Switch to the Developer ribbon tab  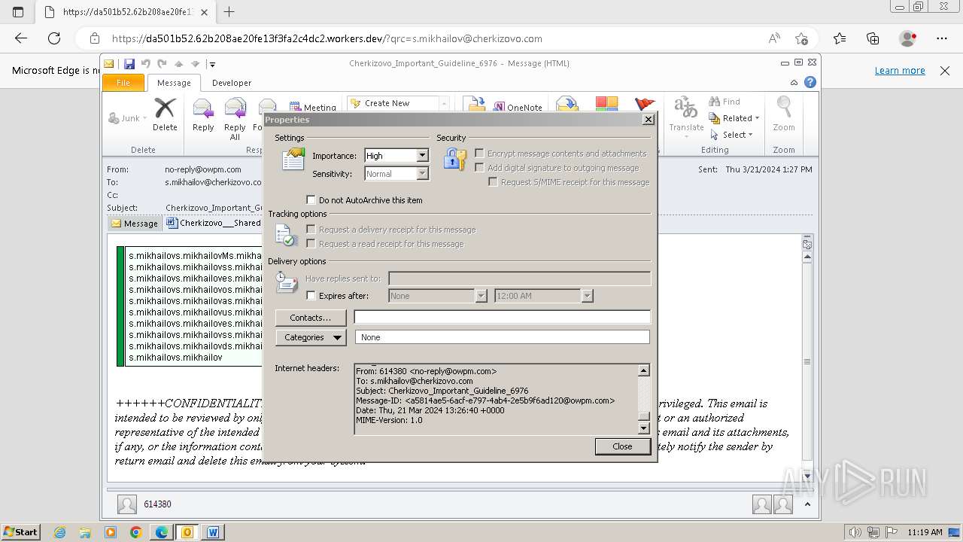pos(232,83)
